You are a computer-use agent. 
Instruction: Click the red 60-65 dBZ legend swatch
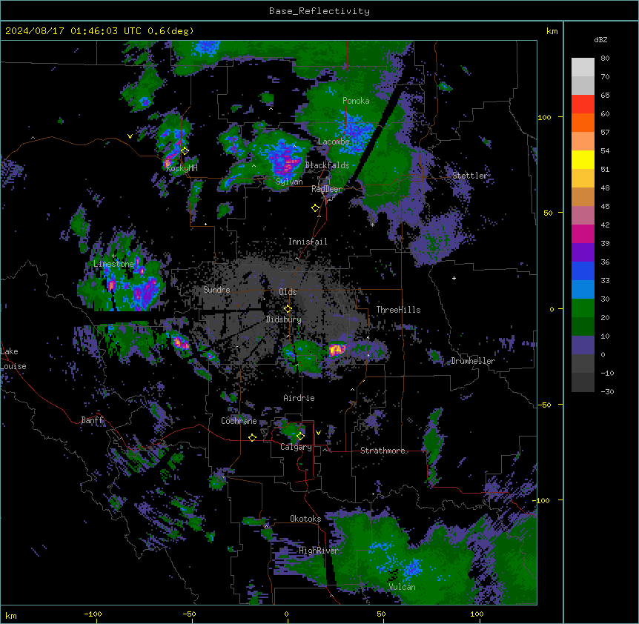(583, 104)
